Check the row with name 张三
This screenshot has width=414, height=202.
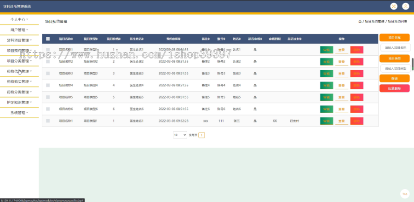coord(48,121)
